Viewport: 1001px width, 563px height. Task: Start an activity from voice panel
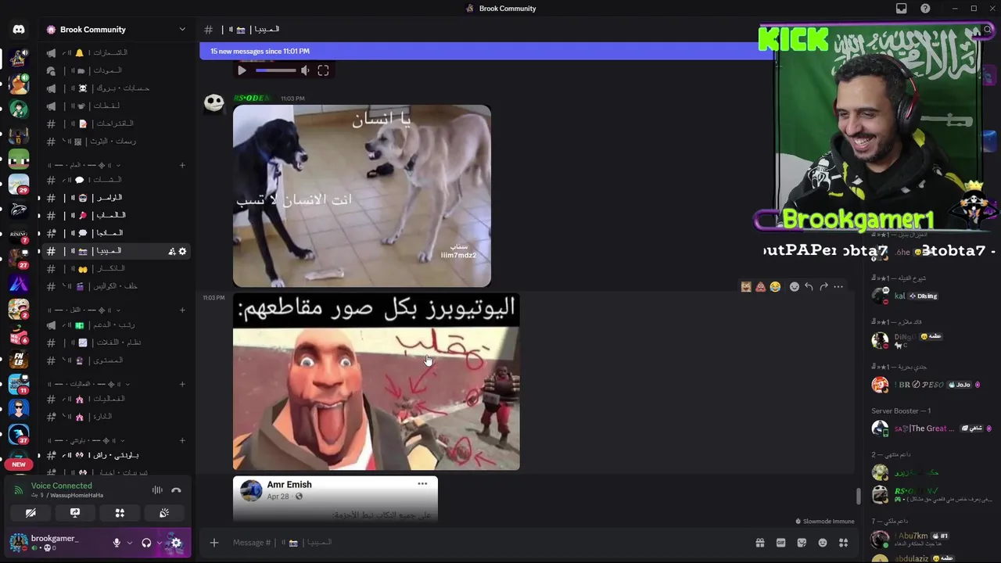(120, 513)
